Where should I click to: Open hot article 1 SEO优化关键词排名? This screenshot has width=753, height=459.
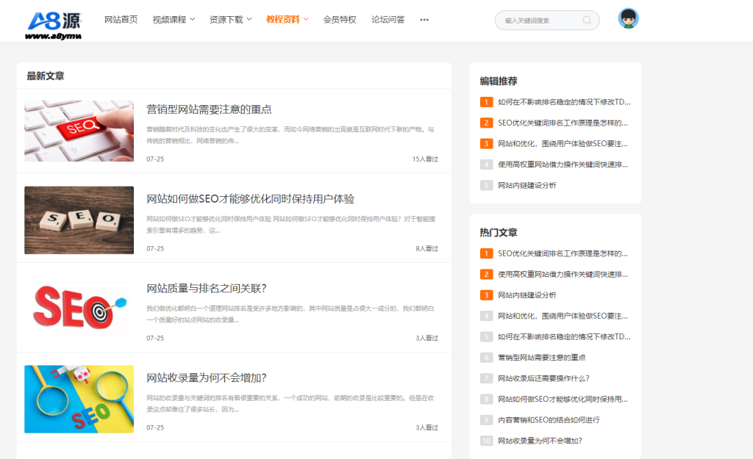[563, 253]
